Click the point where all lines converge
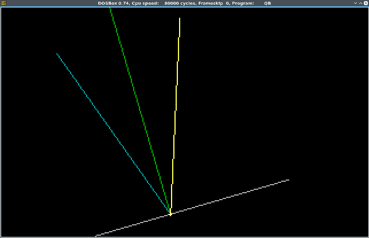Screen dimensions: 369x238 point(170,213)
